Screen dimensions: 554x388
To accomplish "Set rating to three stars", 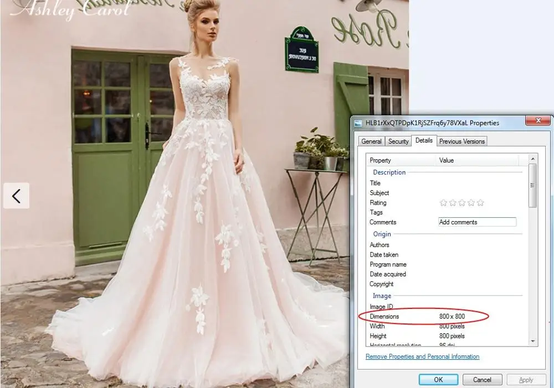I will (461, 203).
